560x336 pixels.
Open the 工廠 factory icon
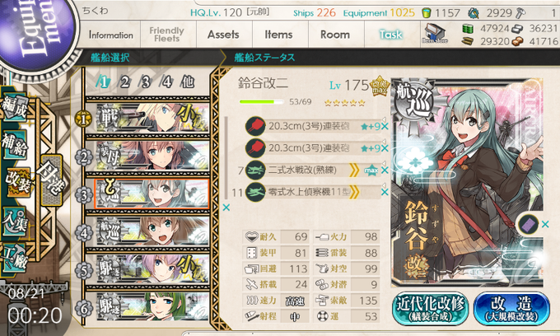pyautogui.click(x=14, y=258)
